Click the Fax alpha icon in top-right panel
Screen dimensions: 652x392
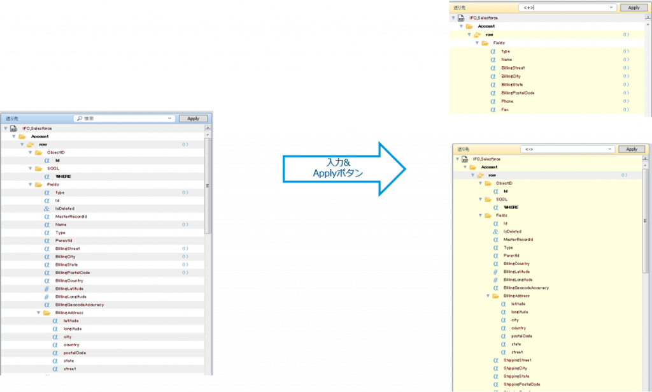pyautogui.click(x=493, y=110)
